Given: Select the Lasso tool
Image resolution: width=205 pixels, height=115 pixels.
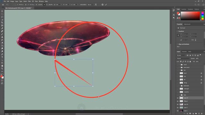Looking at the screenshot, I should [2, 17].
